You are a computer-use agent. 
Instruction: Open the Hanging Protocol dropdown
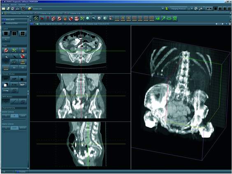pos(179,9)
